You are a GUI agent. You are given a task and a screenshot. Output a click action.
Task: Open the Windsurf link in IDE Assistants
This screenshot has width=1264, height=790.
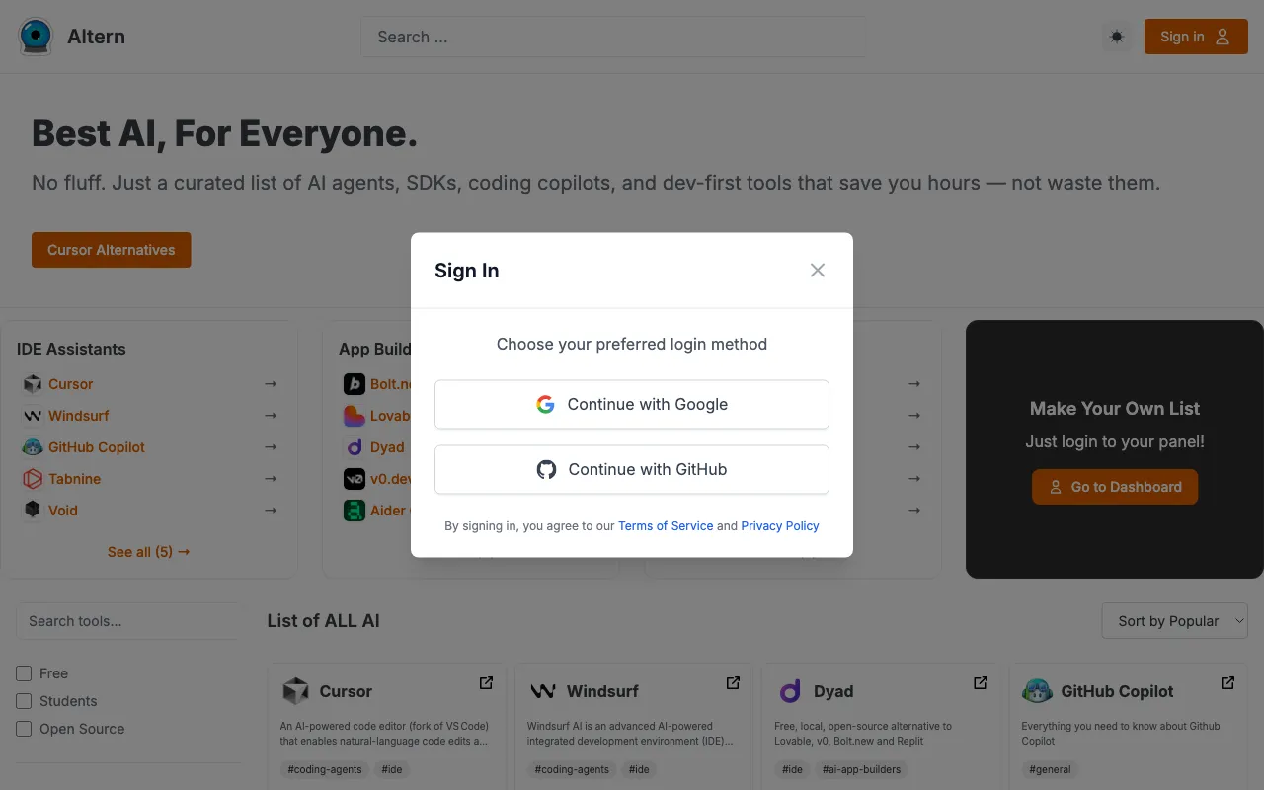pos(79,416)
